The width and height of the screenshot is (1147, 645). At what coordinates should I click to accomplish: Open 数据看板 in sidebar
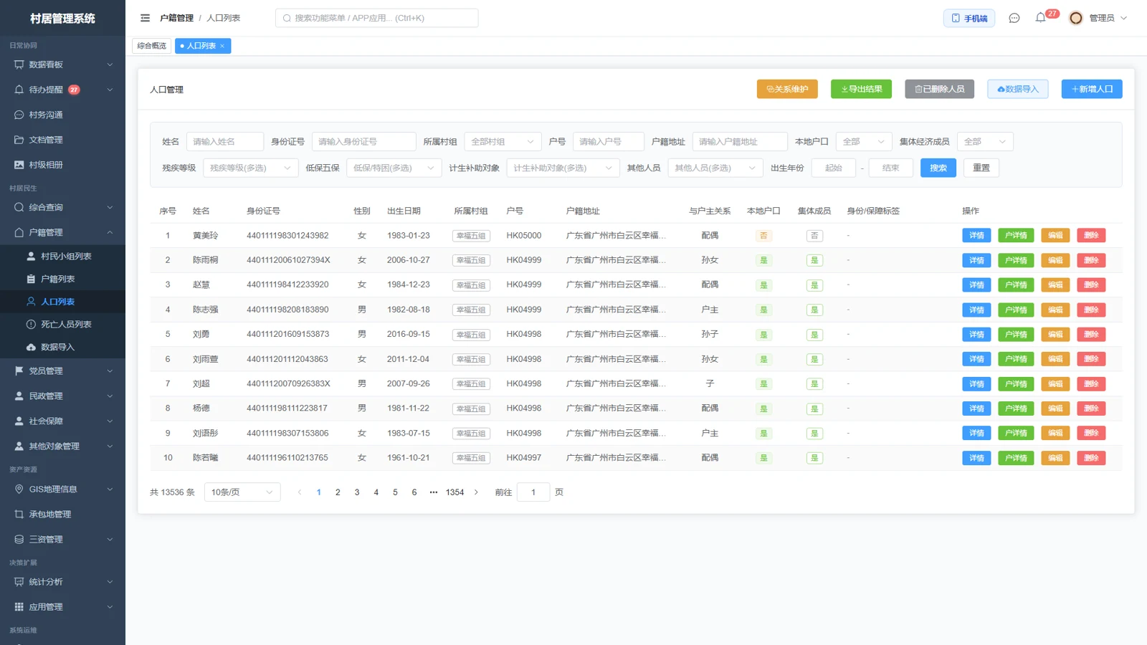62,64
